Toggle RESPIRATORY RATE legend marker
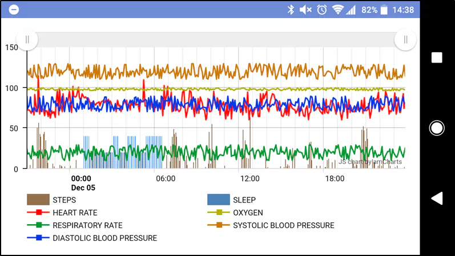This screenshot has width=455, height=256. click(38, 225)
